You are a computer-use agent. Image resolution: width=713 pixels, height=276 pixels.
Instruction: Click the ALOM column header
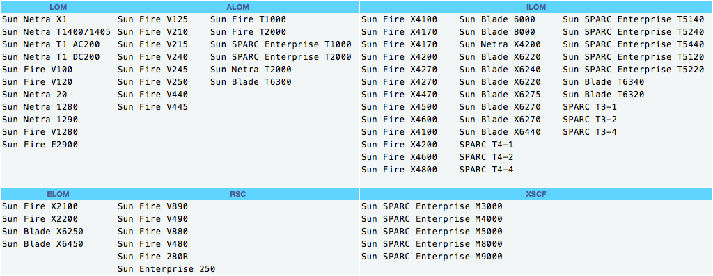(238, 7)
